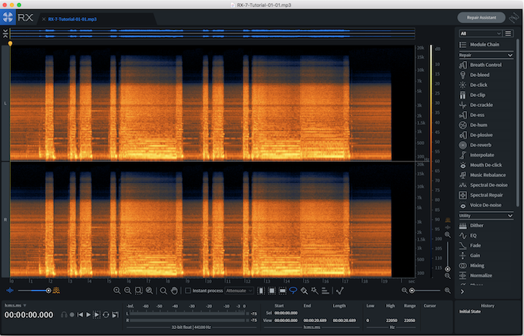Select the harmonics selection tool
Image resolution: width=524 pixels, height=336 pixels.
(x=325, y=291)
